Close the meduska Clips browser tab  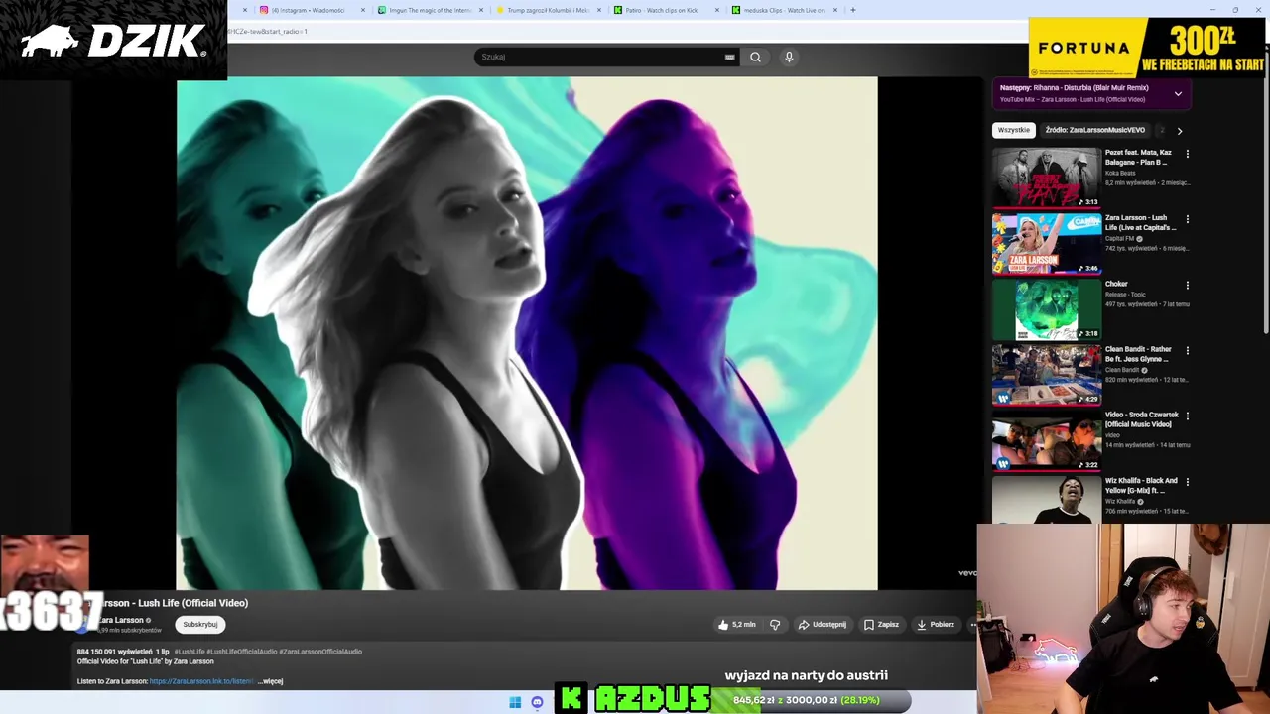835,10
